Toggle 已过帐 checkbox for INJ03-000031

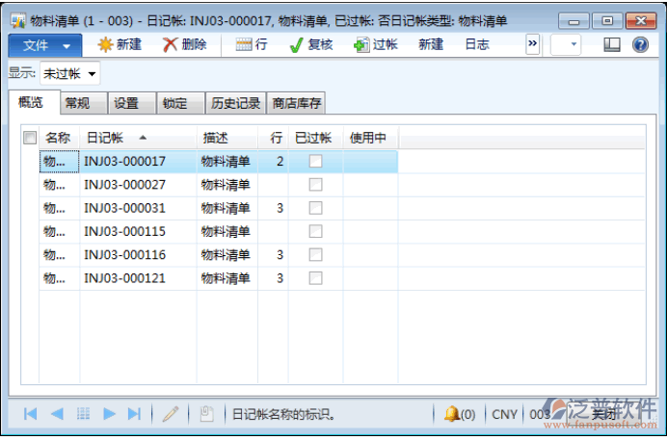(x=315, y=208)
